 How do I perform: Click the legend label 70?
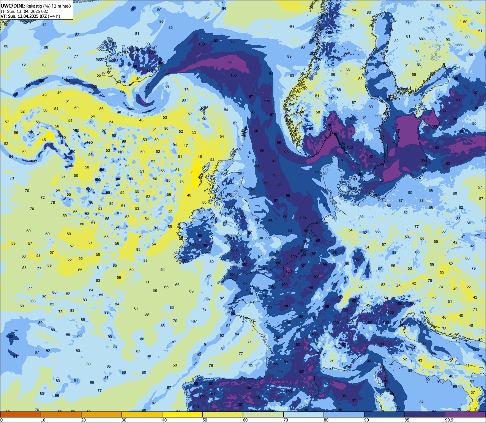coord(286,420)
